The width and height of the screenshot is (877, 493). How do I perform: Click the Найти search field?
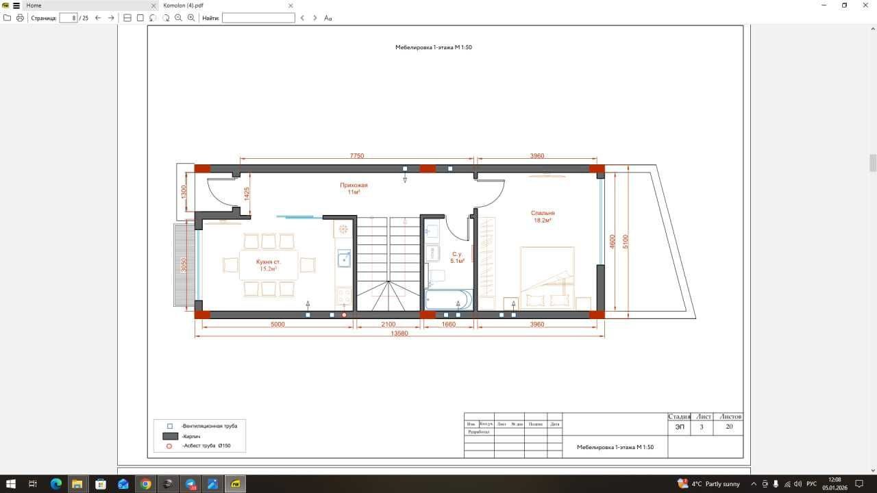coord(258,18)
